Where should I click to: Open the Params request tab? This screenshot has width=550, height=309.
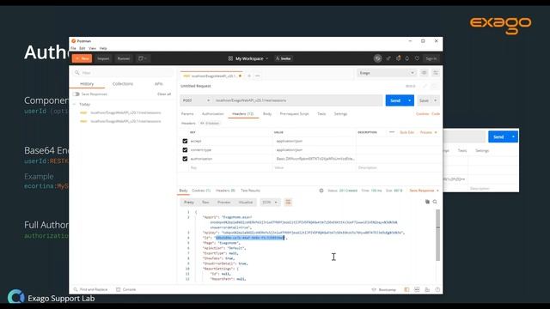(187, 114)
